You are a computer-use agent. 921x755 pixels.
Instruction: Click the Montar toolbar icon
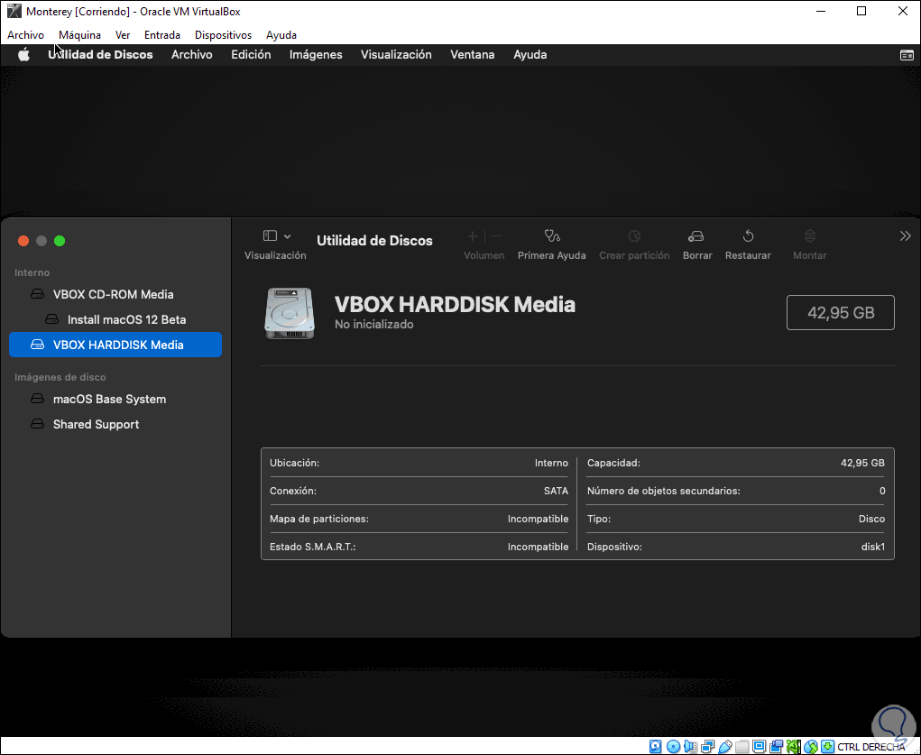[x=810, y=236]
